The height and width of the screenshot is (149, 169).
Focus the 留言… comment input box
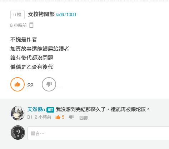point(98,133)
